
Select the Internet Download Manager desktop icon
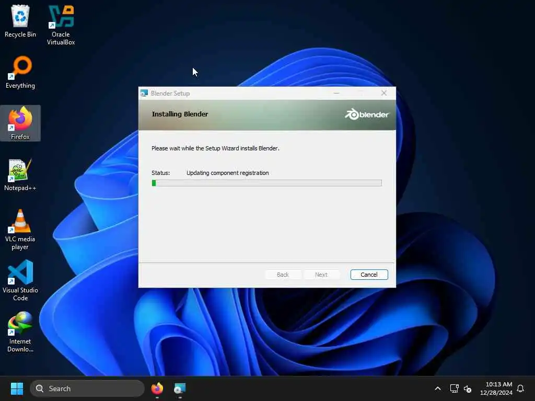(x=20, y=332)
